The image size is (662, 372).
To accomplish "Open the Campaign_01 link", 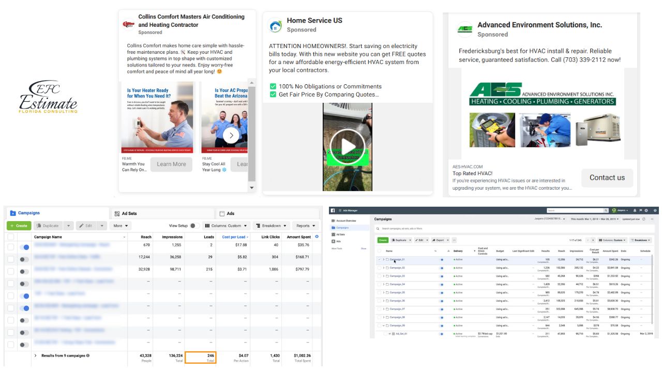I will point(397,259).
